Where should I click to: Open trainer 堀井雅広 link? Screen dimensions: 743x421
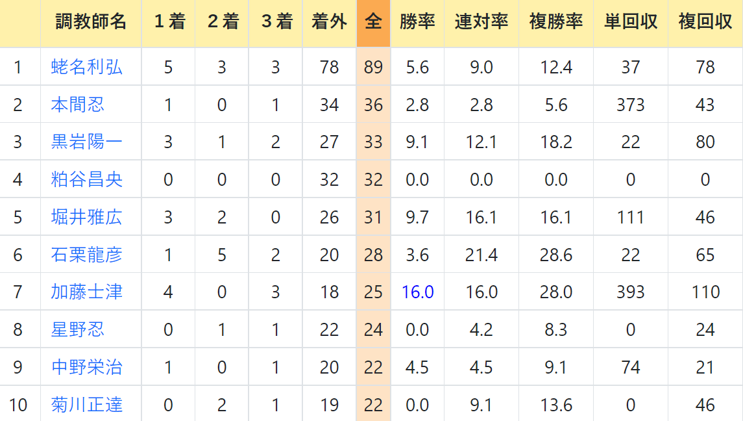(87, 217)
